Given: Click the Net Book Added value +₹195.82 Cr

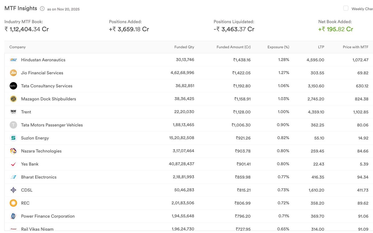Looking at the screenshot, I should pyautogui.click(x=336, y=29).
